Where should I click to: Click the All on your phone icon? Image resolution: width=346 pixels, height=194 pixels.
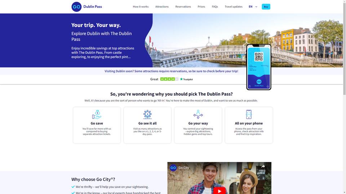point(249,114)
